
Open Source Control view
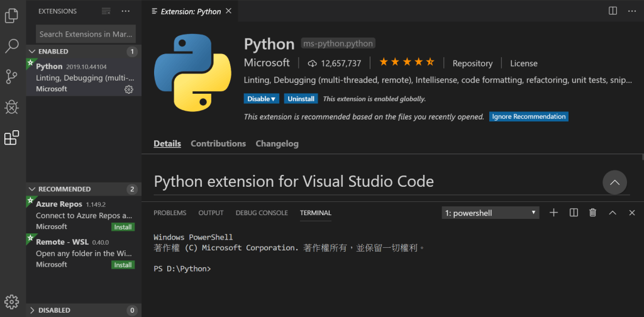(11, 77)
